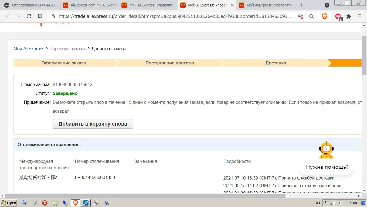Click the 'Оформление заказа' progress step
367x207 pixels.
(64, 63)
